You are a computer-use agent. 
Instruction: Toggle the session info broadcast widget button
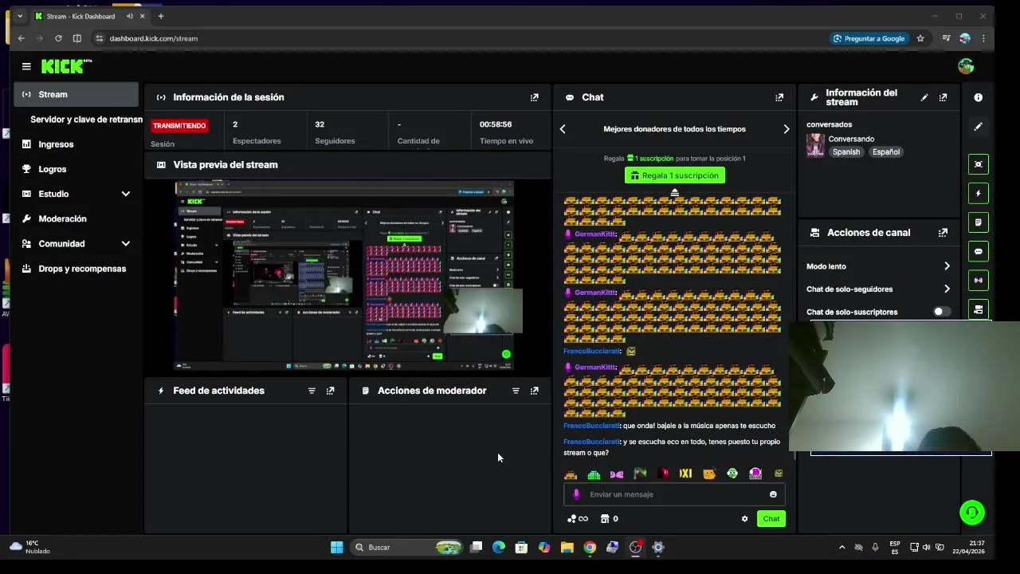pos(978,281)
